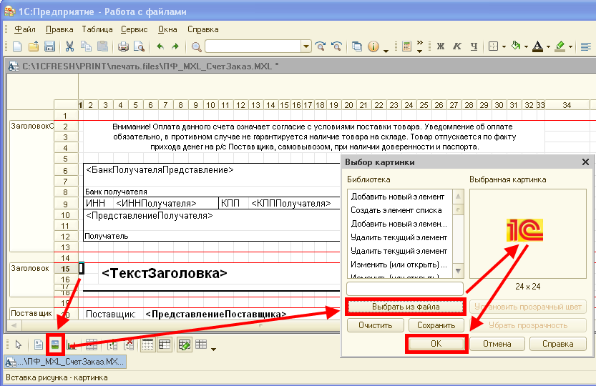Open the search combo box dropdown arrow
This screenshot has width=596, height=386.
[306, 46]
